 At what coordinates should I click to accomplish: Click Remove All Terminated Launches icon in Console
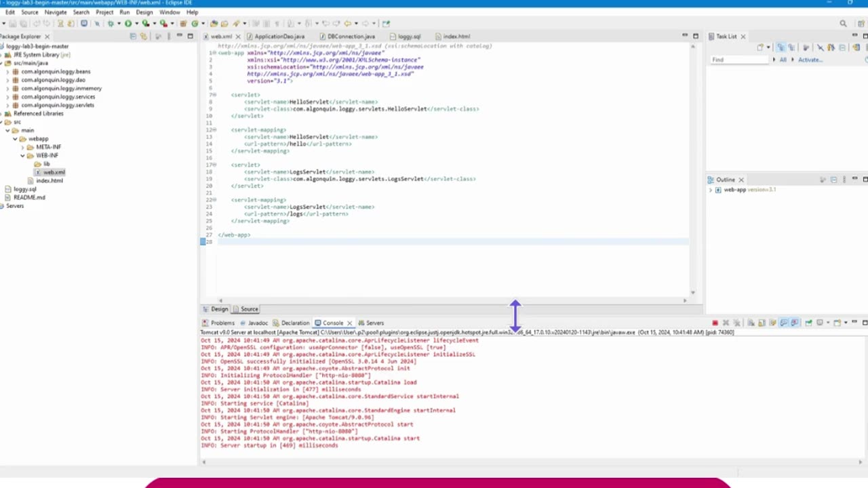(736, 323)
